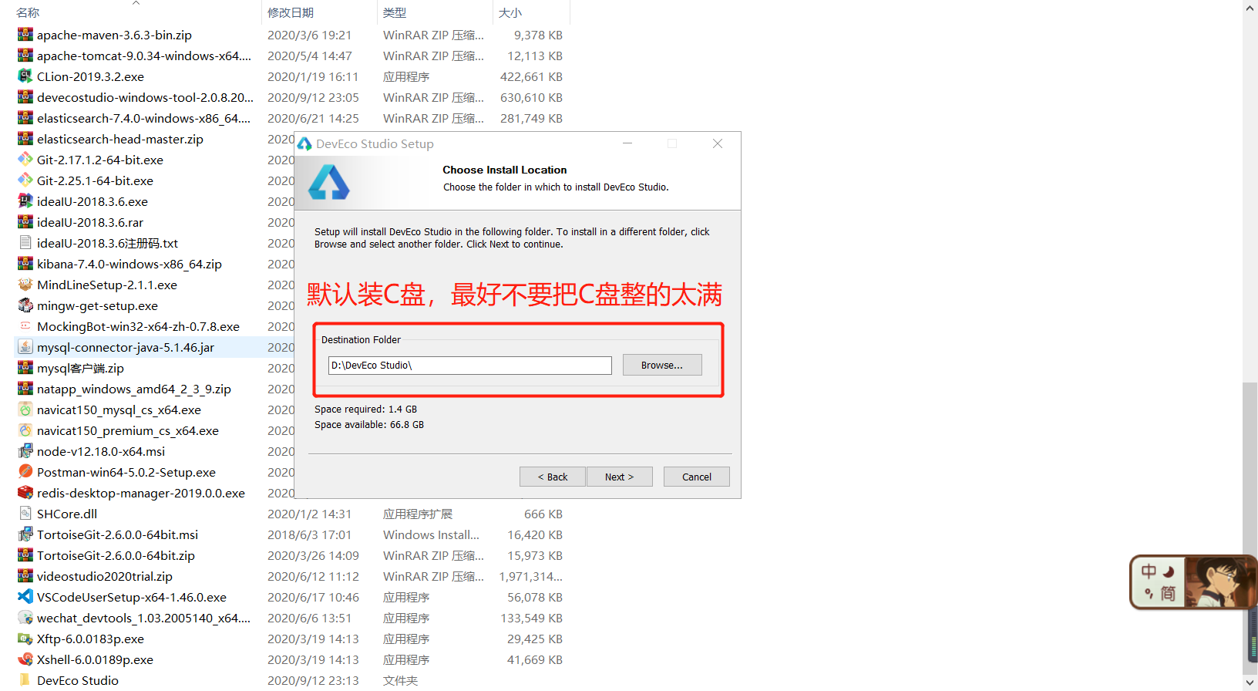The width and height of the screenshot is (1258, 691).
Task: Select natapp_windows_amd64_2_3_9.zip file name
Action: [x=134, y=389]
